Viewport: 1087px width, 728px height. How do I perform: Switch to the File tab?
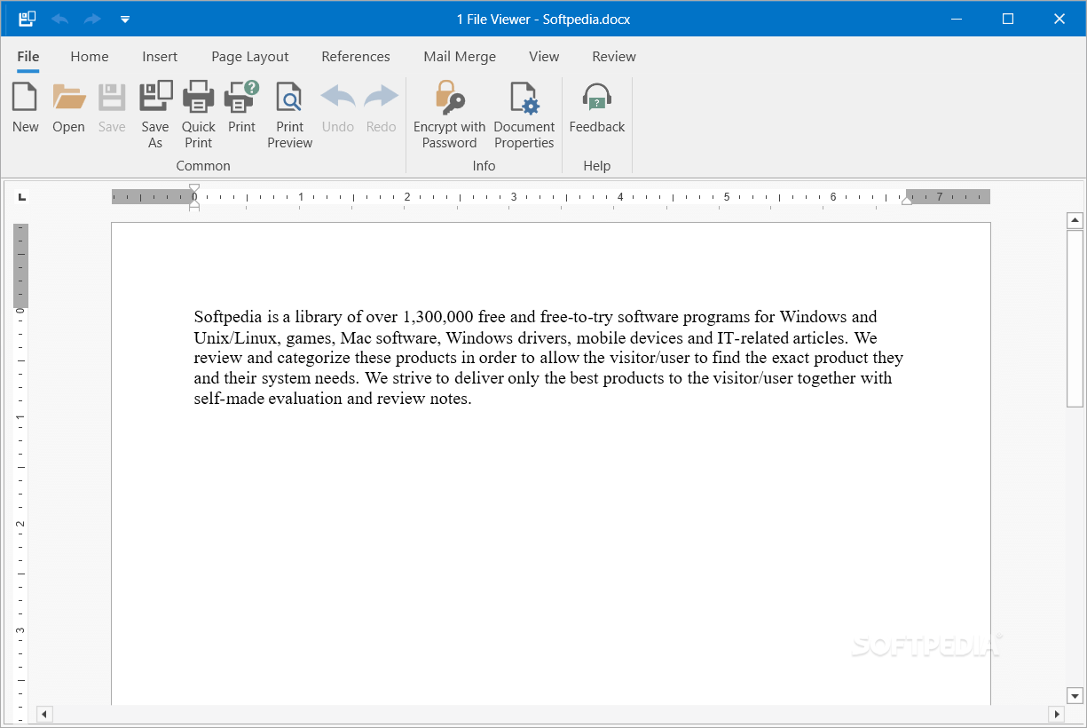click(x=28, y=57)
